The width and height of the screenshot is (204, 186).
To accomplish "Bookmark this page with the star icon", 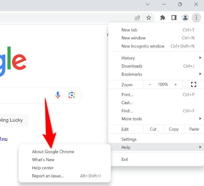I will pyautogui.click(x=149, y=18).
